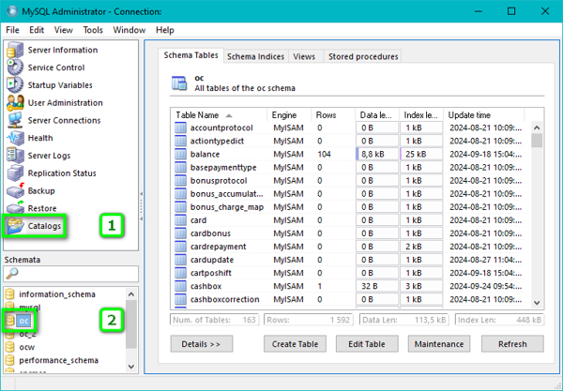Sort tables by the Rows column header
Image resolution: width=563 pixels, height=391 pixels.
click(327, 114)
